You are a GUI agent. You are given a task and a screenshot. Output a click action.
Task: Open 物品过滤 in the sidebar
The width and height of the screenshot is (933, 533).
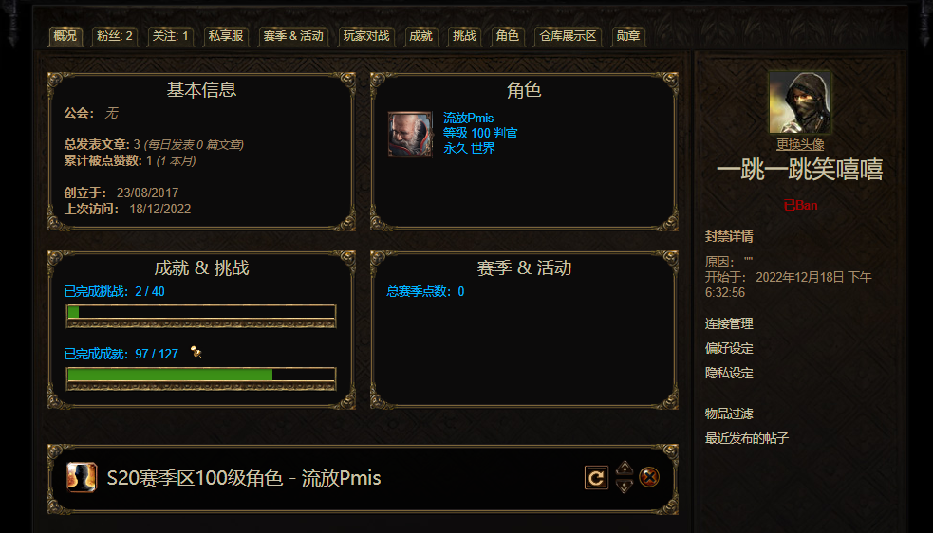pyautogui.click(x=729, y=414)
